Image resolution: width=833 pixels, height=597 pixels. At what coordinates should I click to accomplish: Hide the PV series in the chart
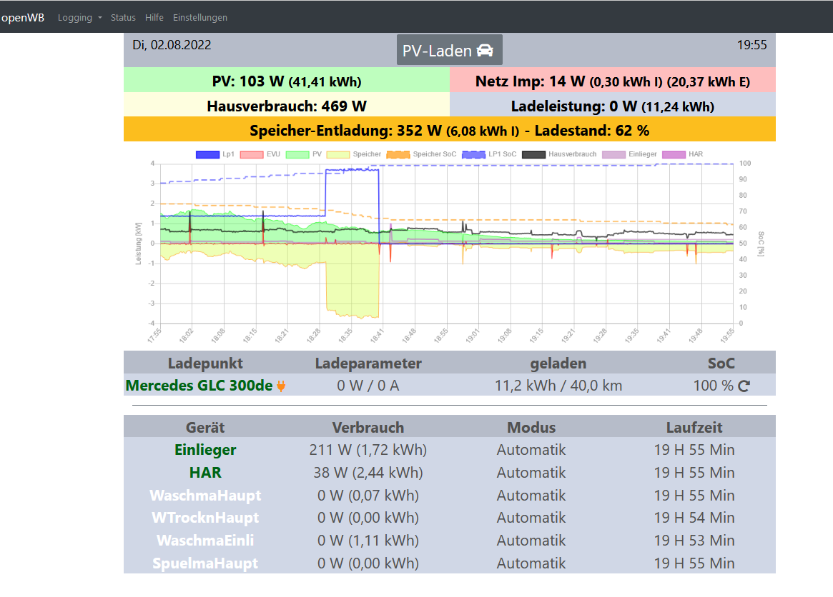(297, 154)
